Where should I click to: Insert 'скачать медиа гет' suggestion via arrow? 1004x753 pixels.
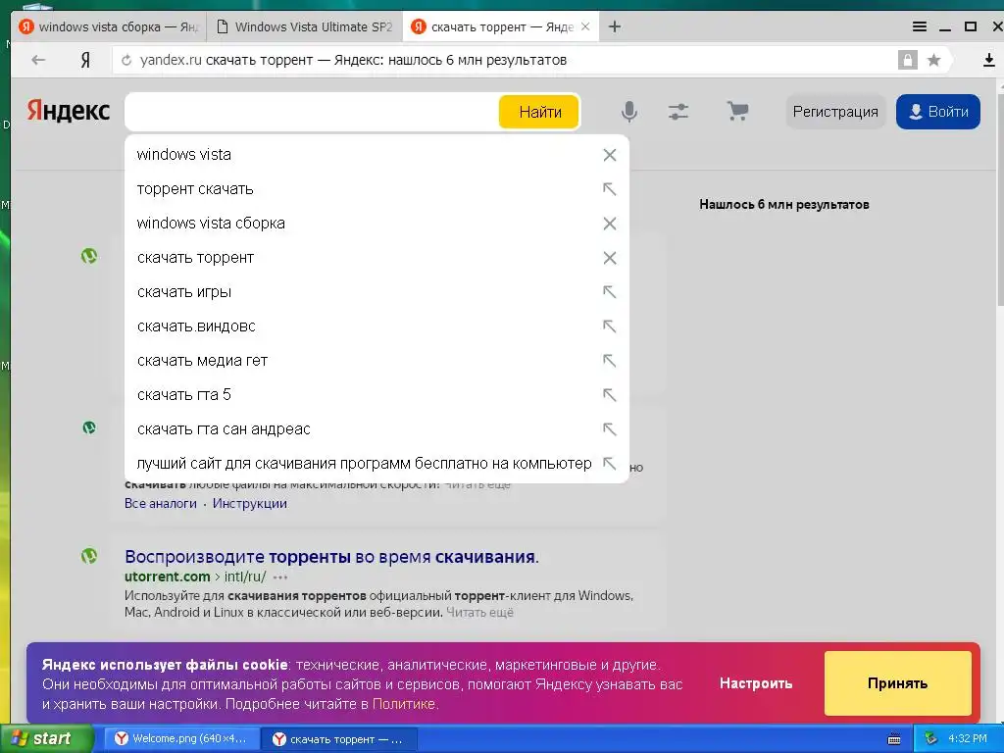coord(610,361)
